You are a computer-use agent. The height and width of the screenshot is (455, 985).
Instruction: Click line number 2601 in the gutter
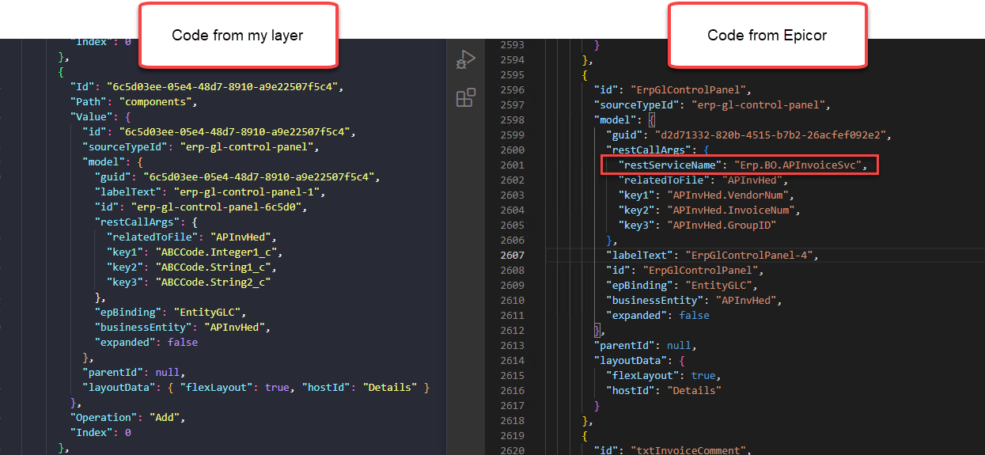(x=513, y=165)
